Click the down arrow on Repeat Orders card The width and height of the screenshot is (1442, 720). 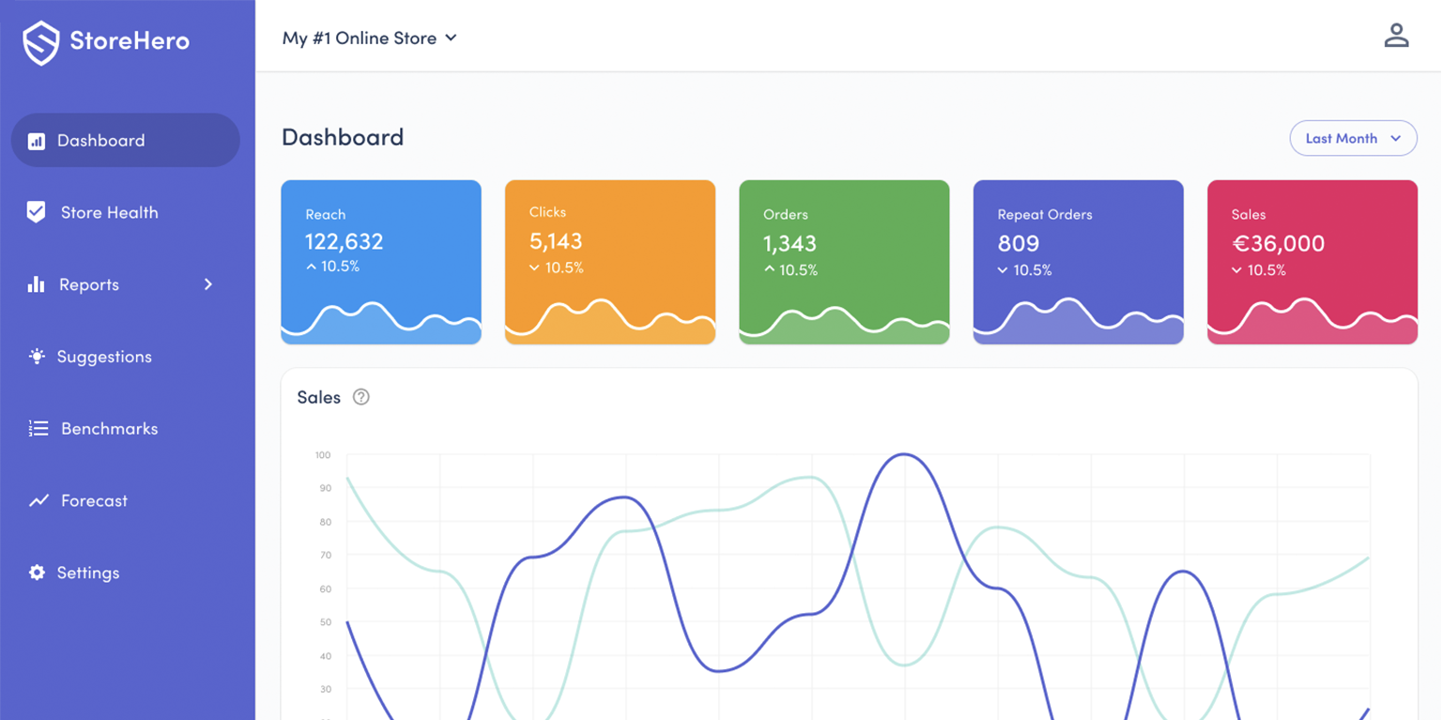[x=1003, y=270]
